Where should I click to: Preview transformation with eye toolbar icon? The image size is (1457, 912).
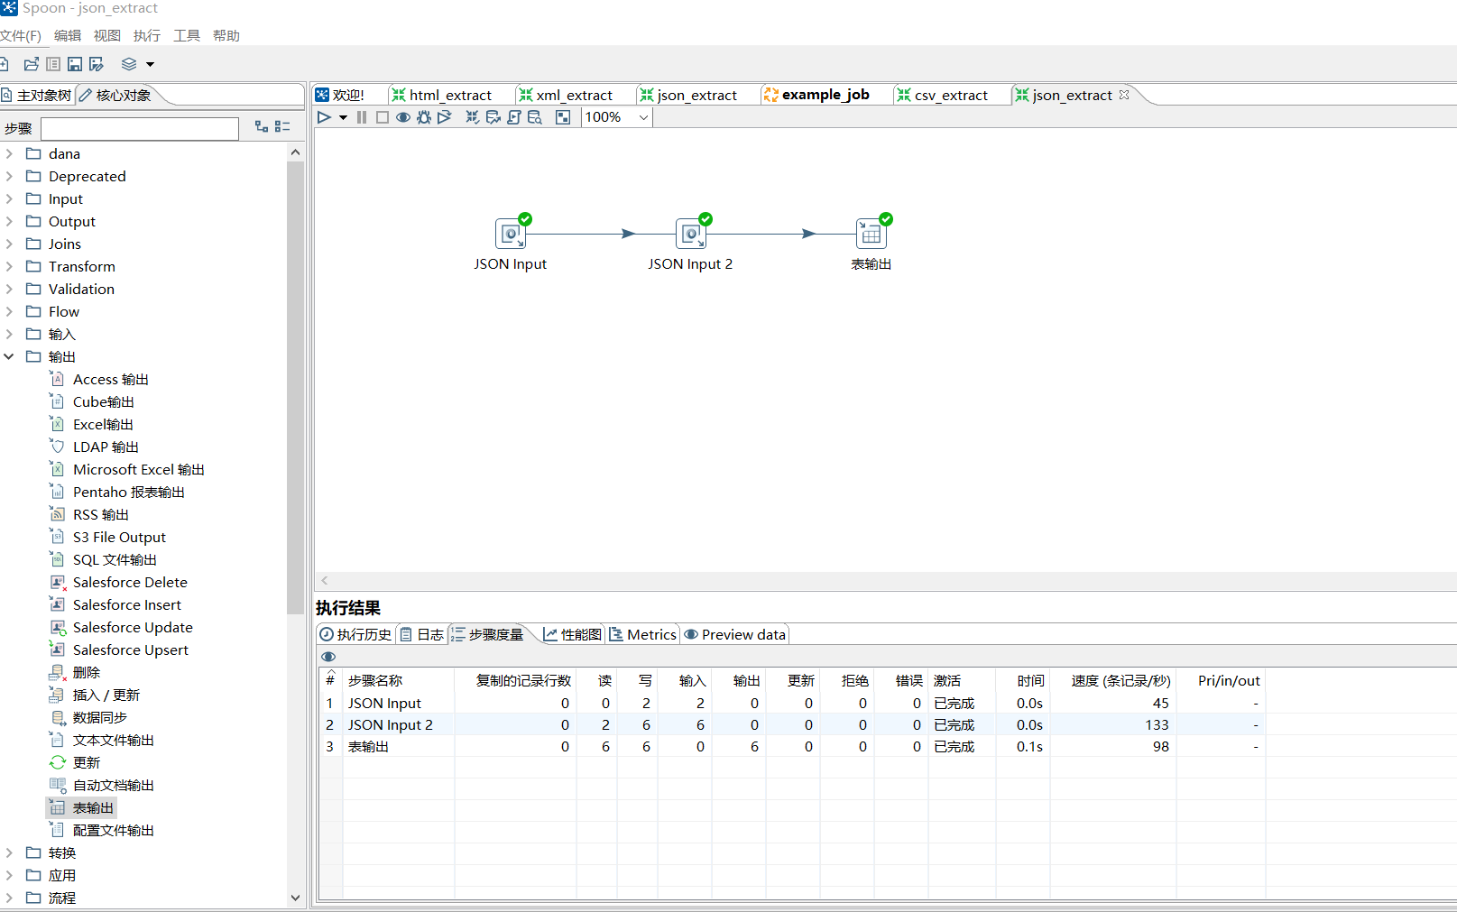click(x=403, y=117)
